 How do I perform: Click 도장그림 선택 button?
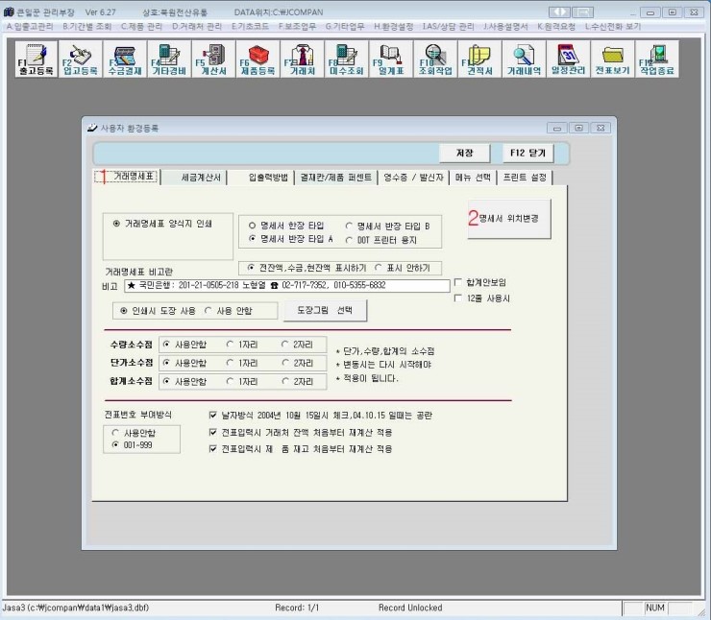(325, 310)
